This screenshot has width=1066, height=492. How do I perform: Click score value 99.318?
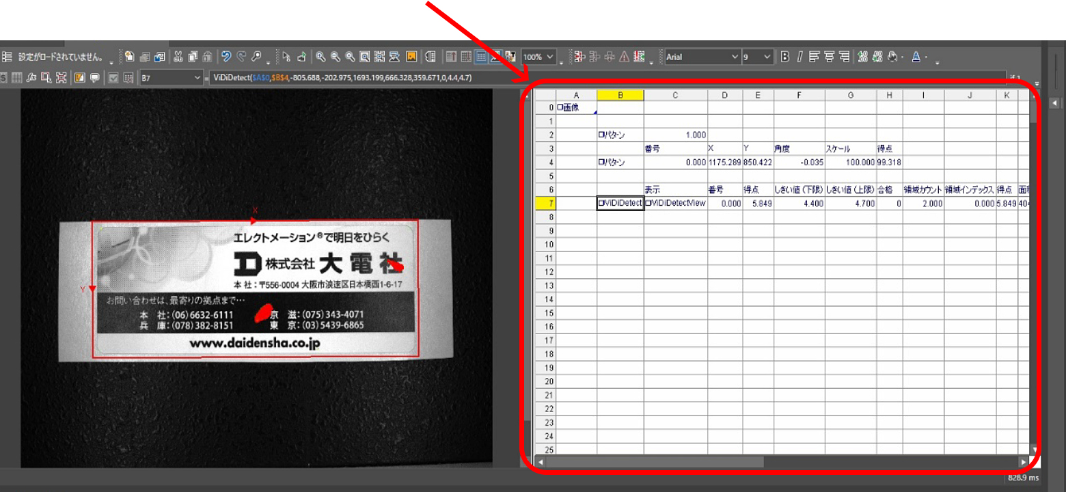click(x=890, y=162)
